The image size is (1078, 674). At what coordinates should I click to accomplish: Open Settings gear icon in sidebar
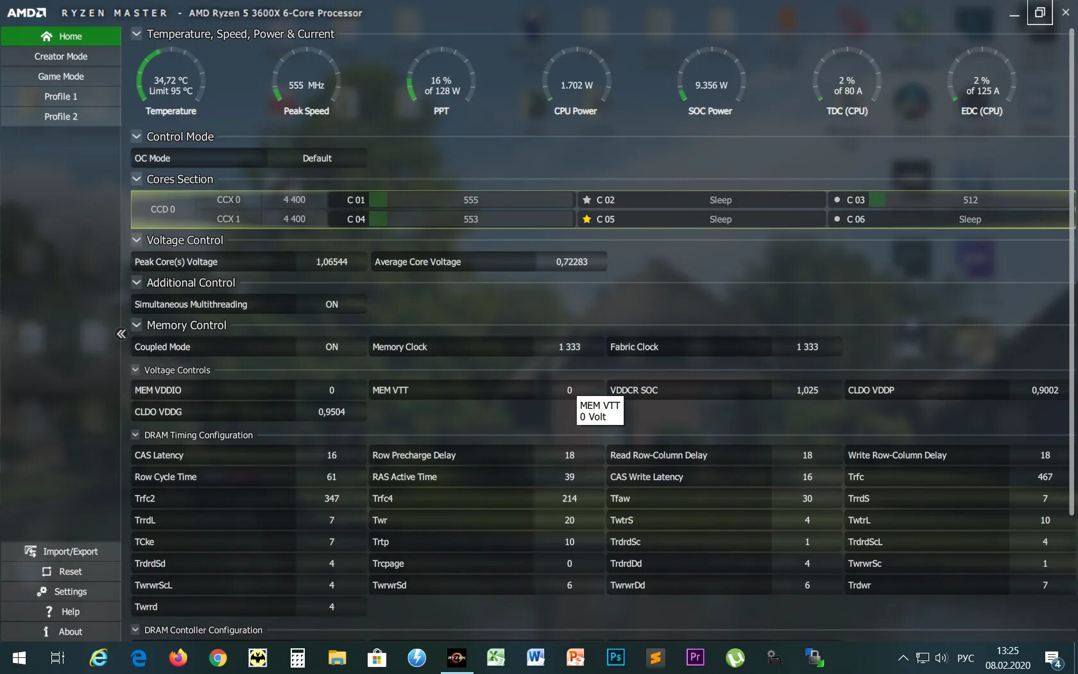coord(42,591)
